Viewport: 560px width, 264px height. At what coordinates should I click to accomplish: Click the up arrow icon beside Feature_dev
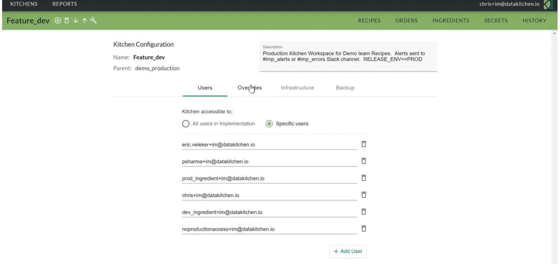[84, 21]
